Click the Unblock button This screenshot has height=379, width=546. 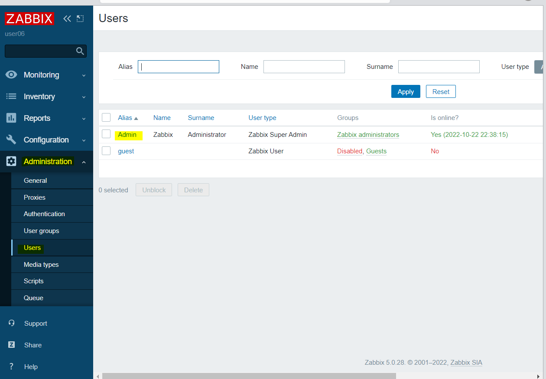click(154, 190)
